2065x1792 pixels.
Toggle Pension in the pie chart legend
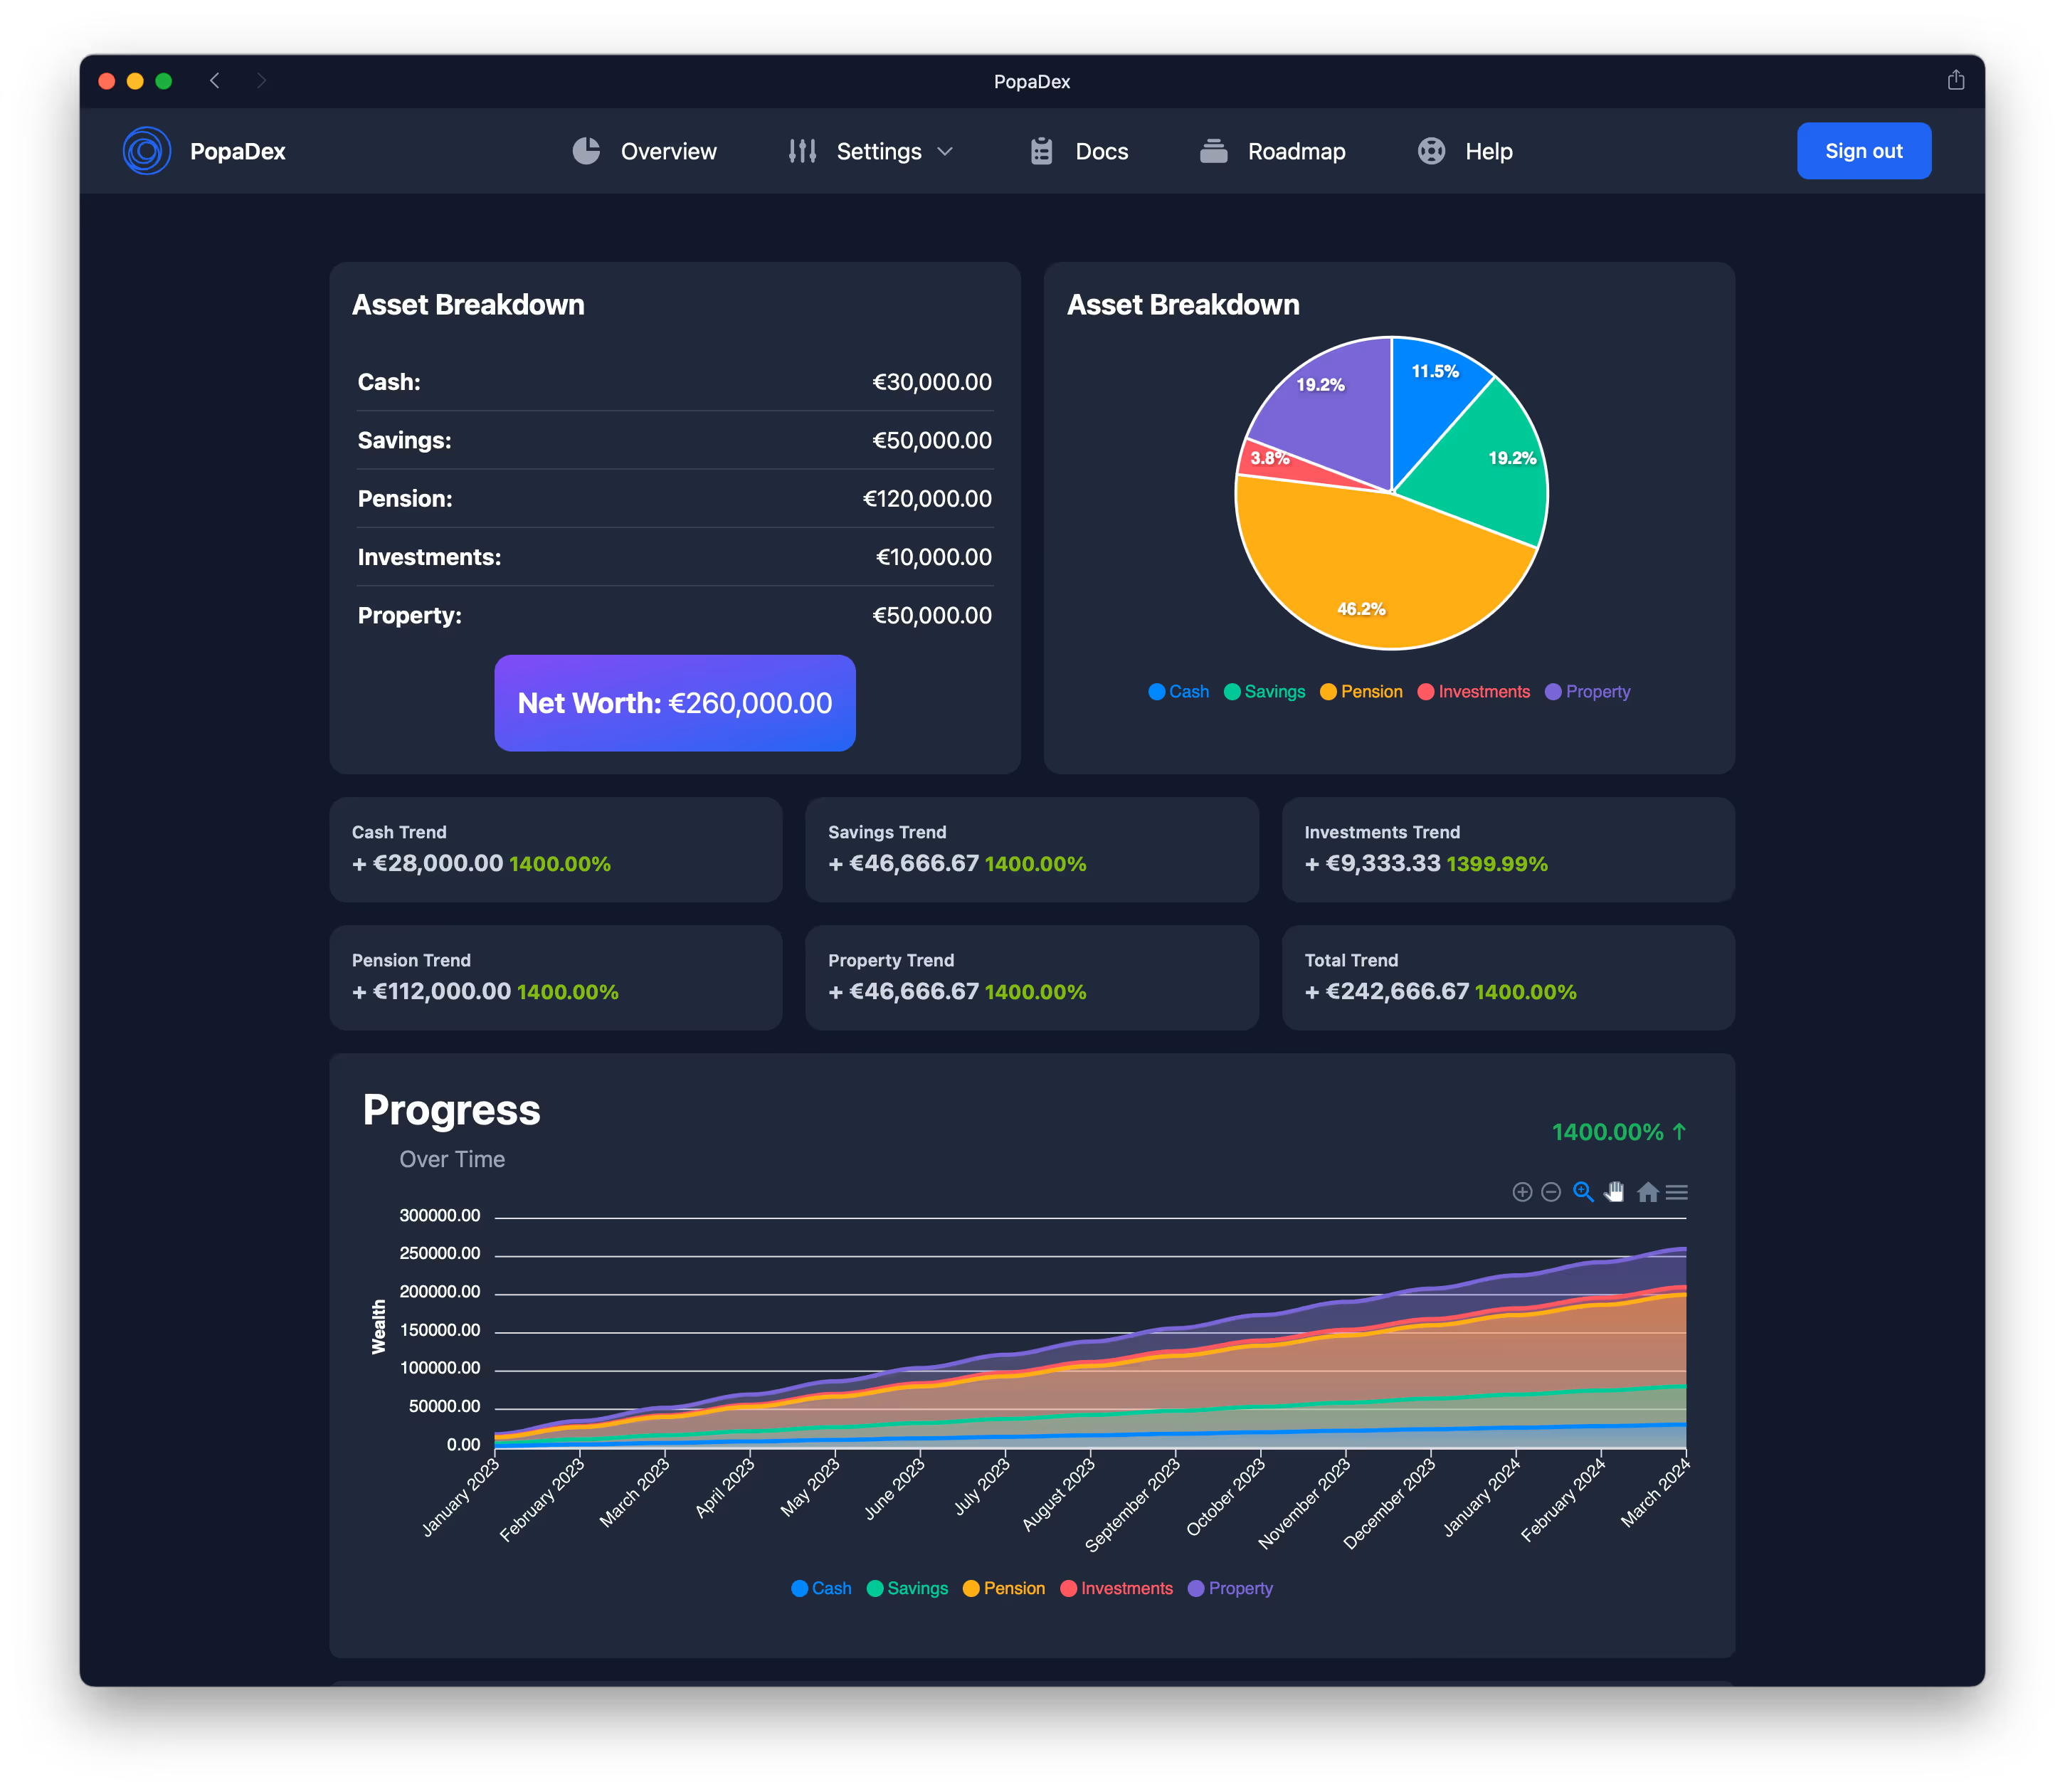coord(1361,691)
